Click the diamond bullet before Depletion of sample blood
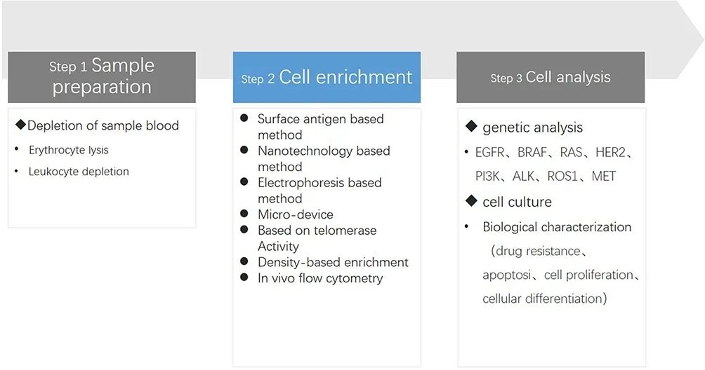 pyautogui.click(x=20, y=125)
